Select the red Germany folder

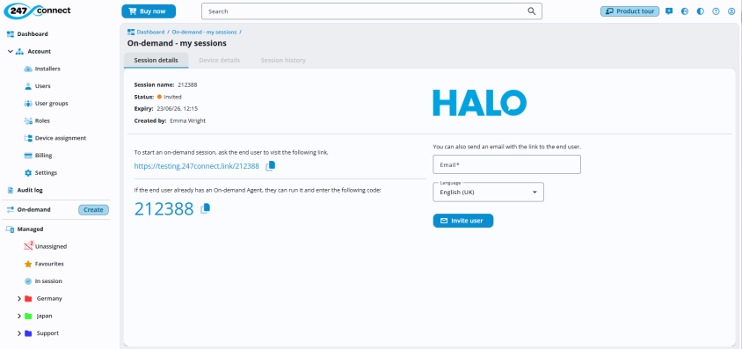[x=28, y=299]
